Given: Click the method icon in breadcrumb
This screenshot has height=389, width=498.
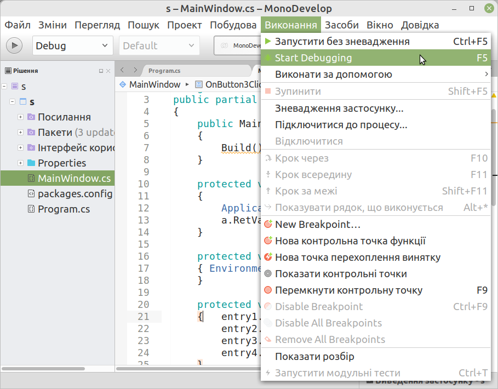Looking at the screenshot, I should [x=199, y=84].
